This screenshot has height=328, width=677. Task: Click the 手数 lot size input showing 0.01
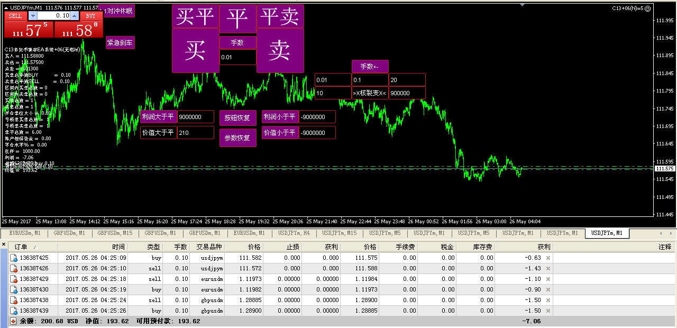[x=237, y=57]
